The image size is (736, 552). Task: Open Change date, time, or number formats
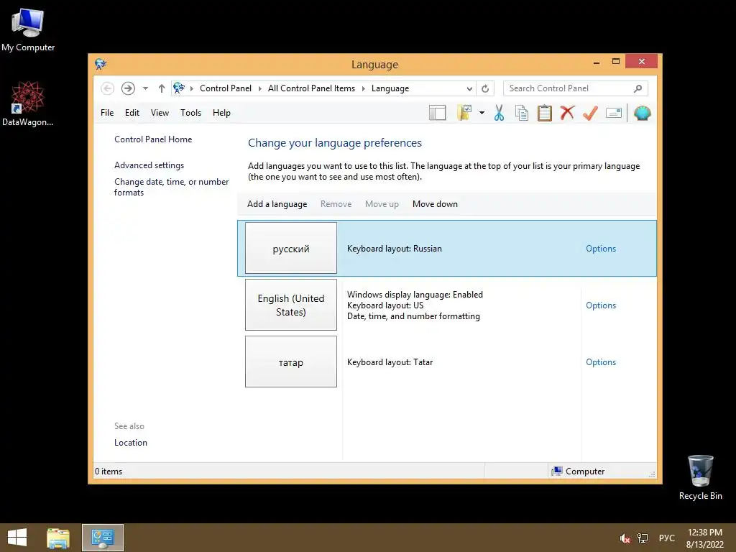point(171,187)
